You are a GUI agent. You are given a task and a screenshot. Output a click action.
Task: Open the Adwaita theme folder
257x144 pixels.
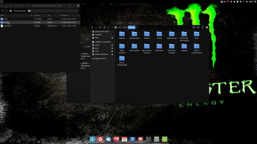(x=122, y=35)
